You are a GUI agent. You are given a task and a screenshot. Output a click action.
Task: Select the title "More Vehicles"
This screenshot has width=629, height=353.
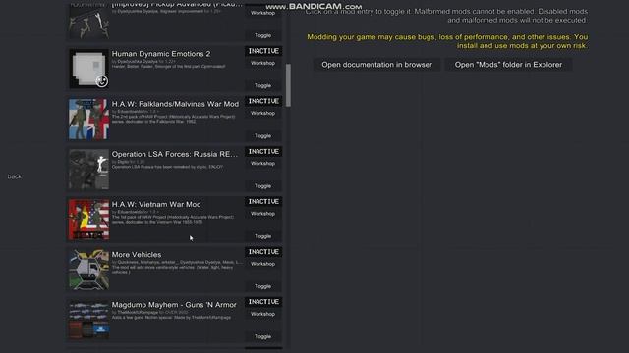(x=137, y=255)
